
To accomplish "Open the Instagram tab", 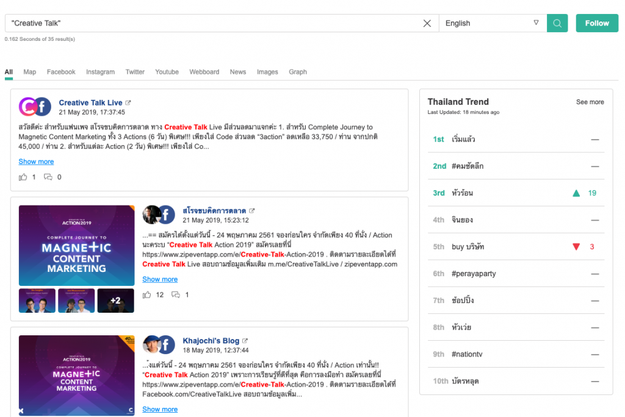I will pos(101,72).
